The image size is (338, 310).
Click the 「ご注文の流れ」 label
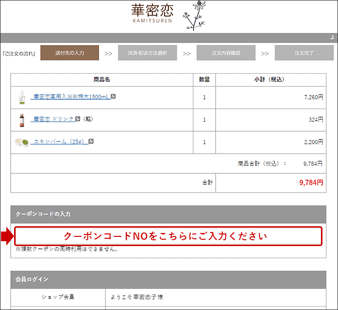click(x=19, y=54)
